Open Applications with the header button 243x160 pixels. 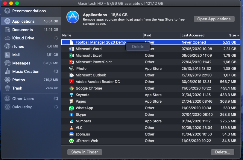(214, 19)
